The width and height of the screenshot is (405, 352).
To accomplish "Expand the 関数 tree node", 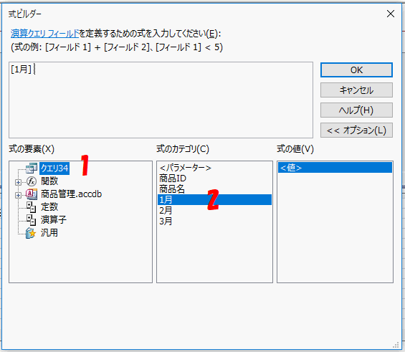I will (x=18, y=182).
